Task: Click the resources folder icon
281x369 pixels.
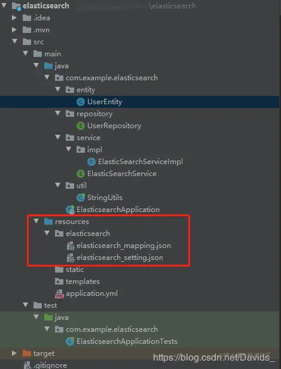Action: [x=48, y=222]
